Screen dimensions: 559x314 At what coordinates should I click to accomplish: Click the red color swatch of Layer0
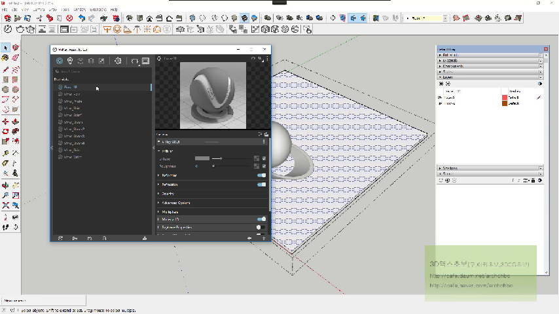(x=505, y=97)
